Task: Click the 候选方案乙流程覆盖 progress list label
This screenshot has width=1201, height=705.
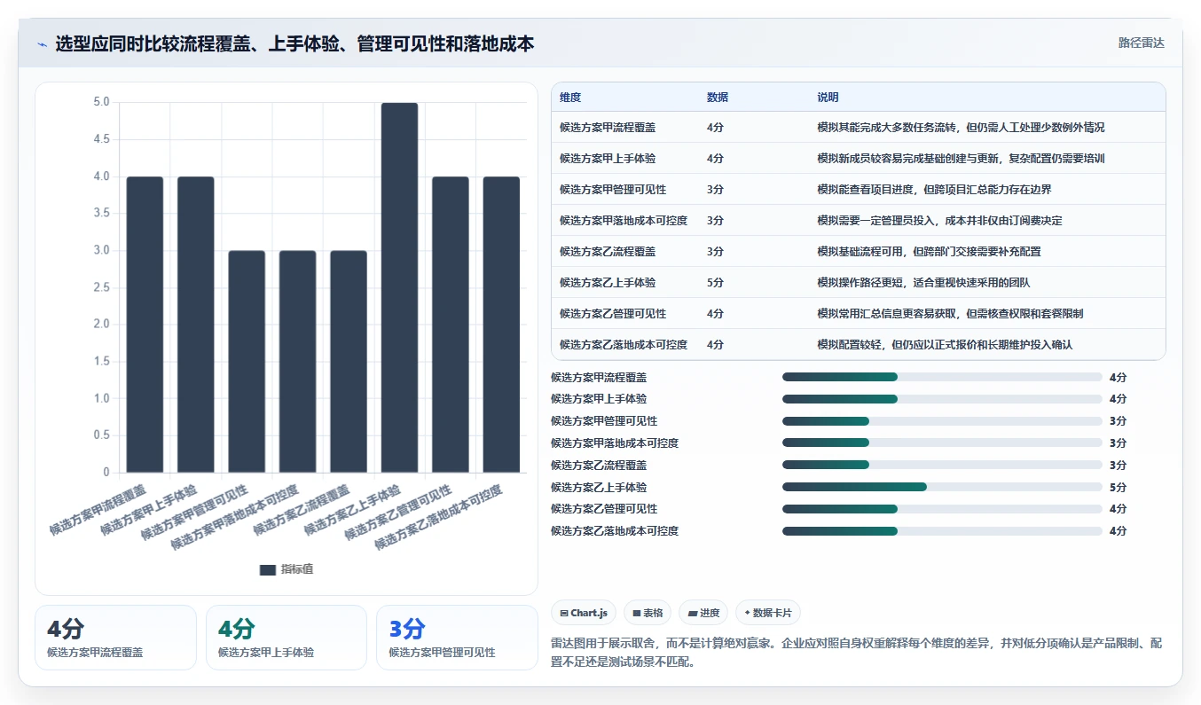Action: 599,465
